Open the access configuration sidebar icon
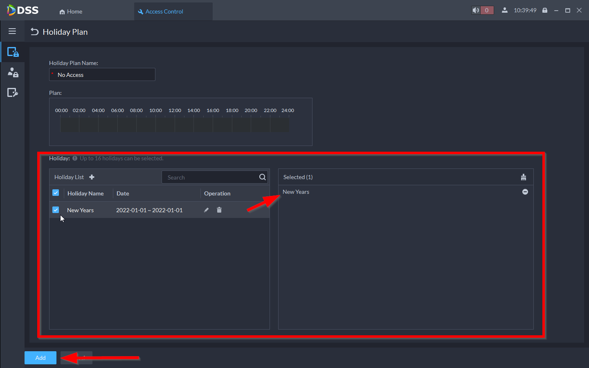Screen dimensions: 589x368 (x=13, y=93)
